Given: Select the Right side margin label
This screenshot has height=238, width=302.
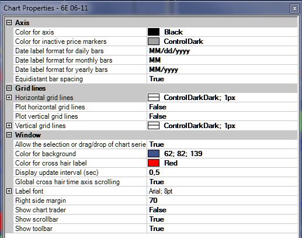Looking at the screenshot, I should (x=40, y=201).
